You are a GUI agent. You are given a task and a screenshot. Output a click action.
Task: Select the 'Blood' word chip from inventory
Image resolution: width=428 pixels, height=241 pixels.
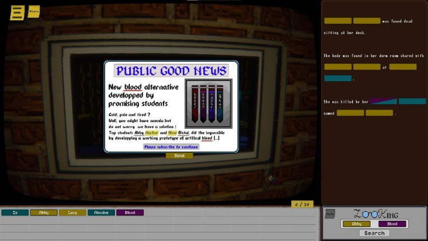pyautogui.click(x=130, y=212)
